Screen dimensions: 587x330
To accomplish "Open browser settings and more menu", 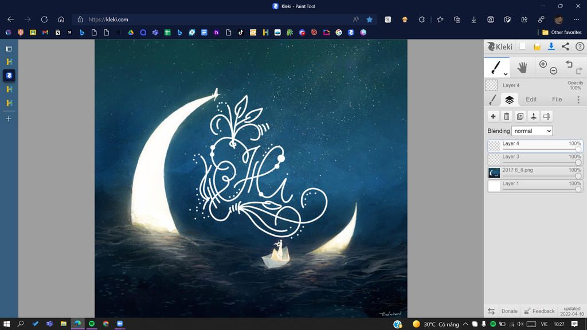I will click(576, 19).
